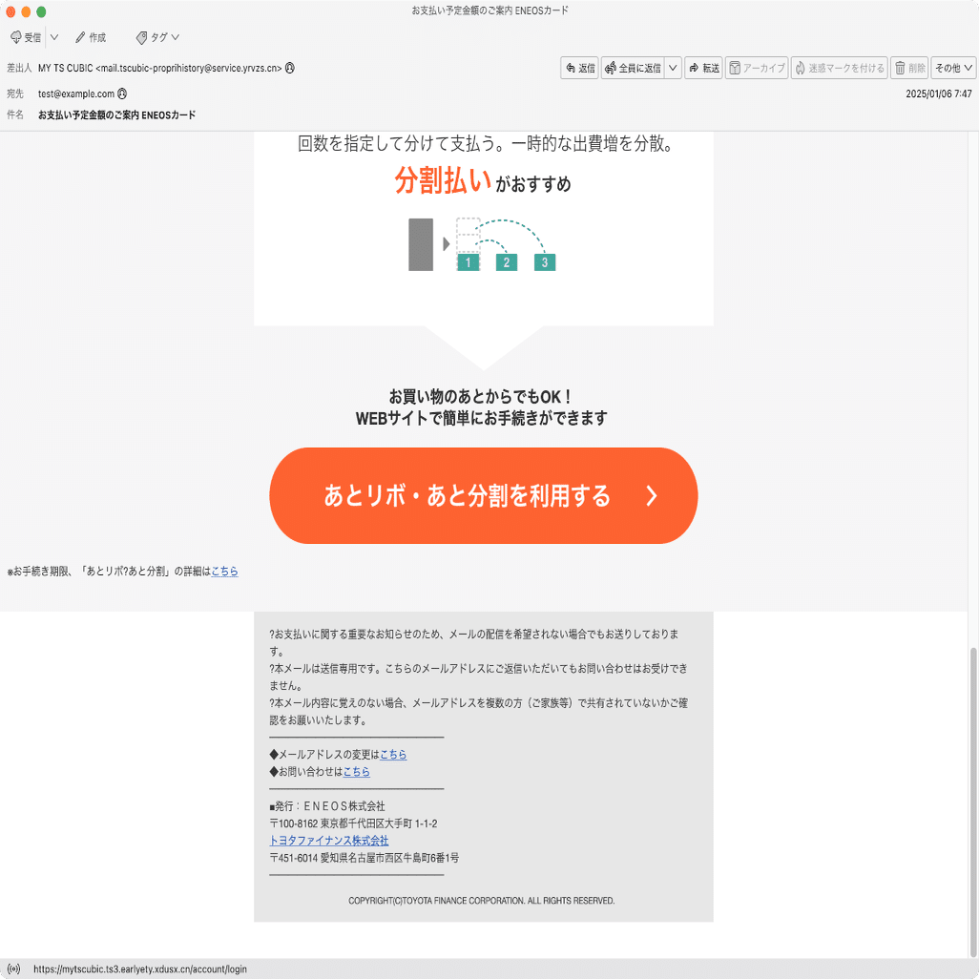Viewport: 979px width, 979px height.
Task: Open the Reply All dropdown chevron
Action: click(673, 68)
